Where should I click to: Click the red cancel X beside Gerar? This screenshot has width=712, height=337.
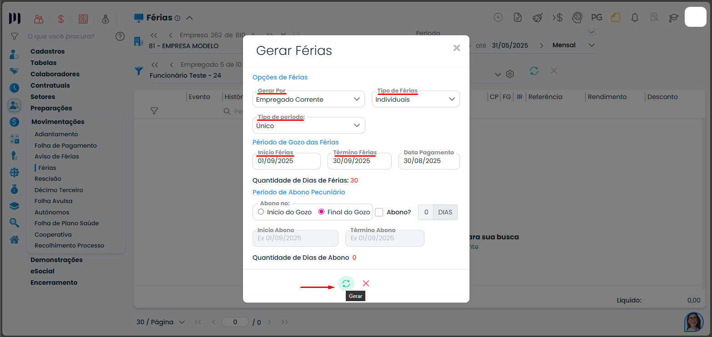(x=366, y=283)
